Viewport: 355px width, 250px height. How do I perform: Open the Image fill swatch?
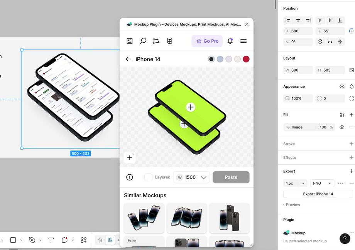[x=288, y=127]
